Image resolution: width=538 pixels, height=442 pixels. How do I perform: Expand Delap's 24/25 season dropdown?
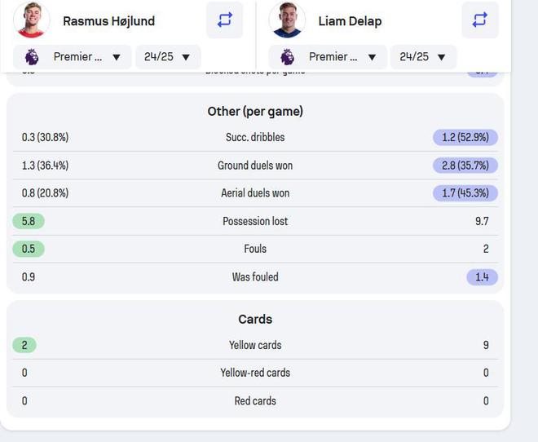[x=422, y=57]
